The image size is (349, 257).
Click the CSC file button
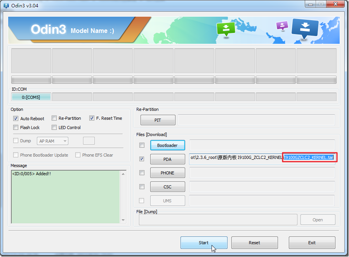(x=167, y=187)
